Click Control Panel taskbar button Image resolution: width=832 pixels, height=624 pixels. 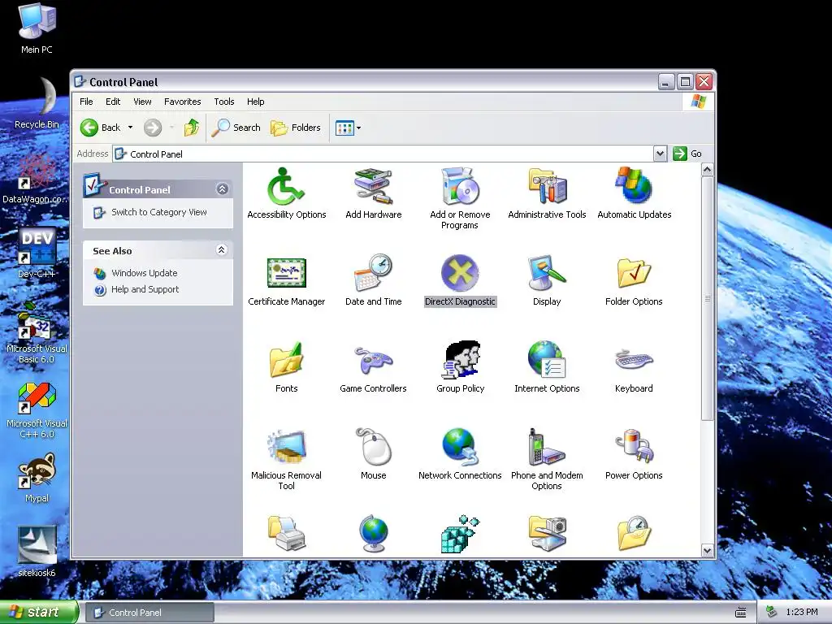(x=150, y=613)
